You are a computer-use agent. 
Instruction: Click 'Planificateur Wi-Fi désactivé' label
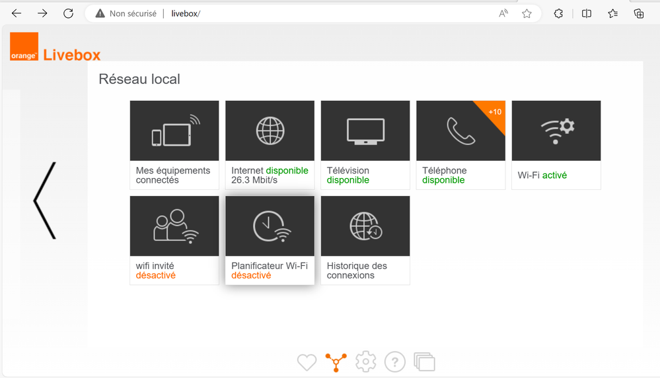[270, 270]
